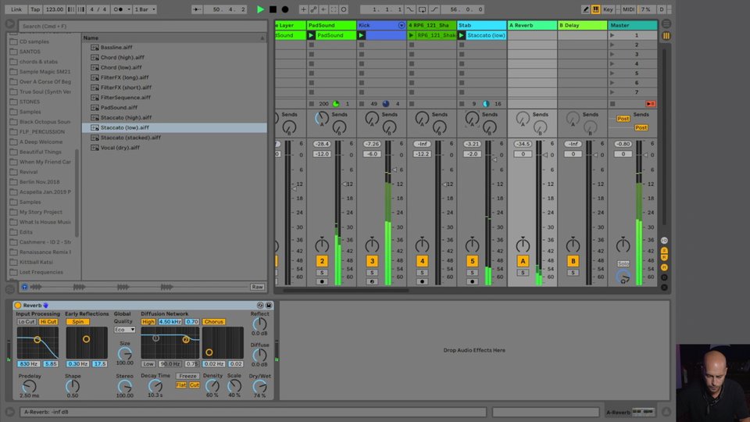Toggle the Cut switch under Freeze
Screen dimensions: 750x422
click(195, 385)
